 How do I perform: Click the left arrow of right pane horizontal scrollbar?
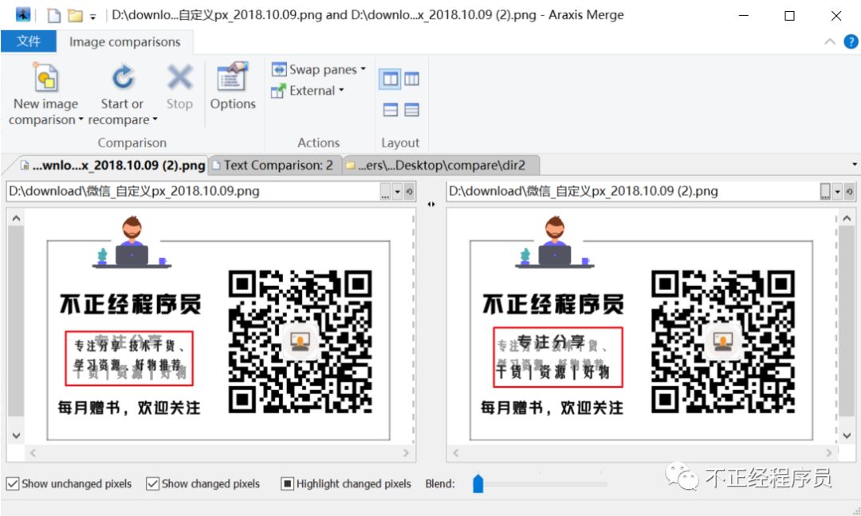pos(456,453)
